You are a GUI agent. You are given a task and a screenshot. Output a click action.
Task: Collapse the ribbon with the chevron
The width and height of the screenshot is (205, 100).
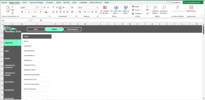point(202,16)
